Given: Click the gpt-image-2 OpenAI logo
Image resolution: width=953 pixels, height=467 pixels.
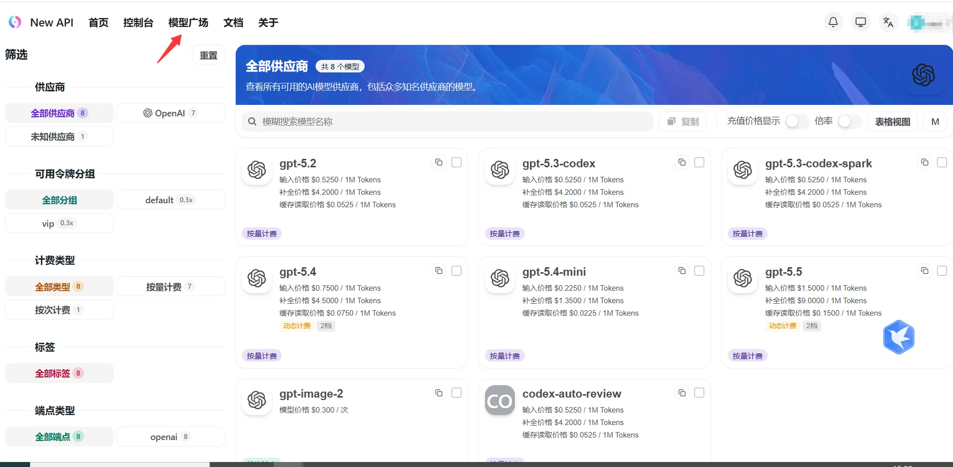Looking at the screenshot, I should pyautogui.click(x=257, y=400).
